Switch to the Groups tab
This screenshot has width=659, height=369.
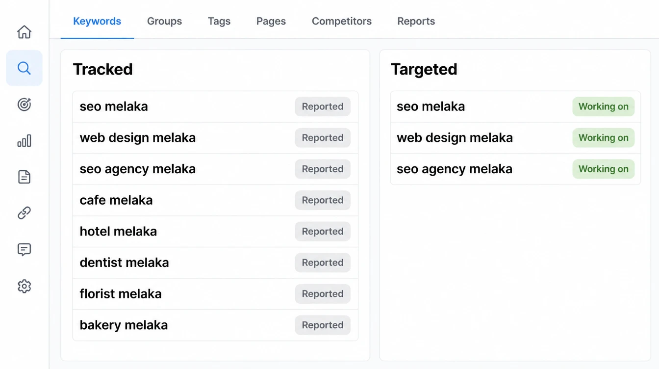[164, 21]
